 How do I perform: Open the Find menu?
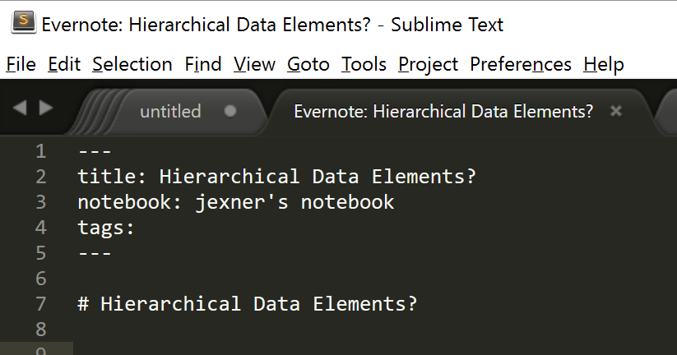tap(202, 64)
